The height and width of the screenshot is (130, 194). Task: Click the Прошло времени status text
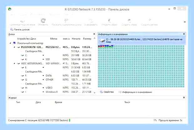tap(171, 120)
